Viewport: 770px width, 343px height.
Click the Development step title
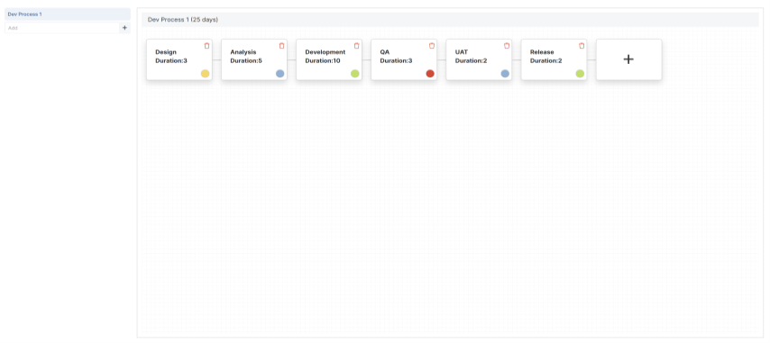[325, 52]
